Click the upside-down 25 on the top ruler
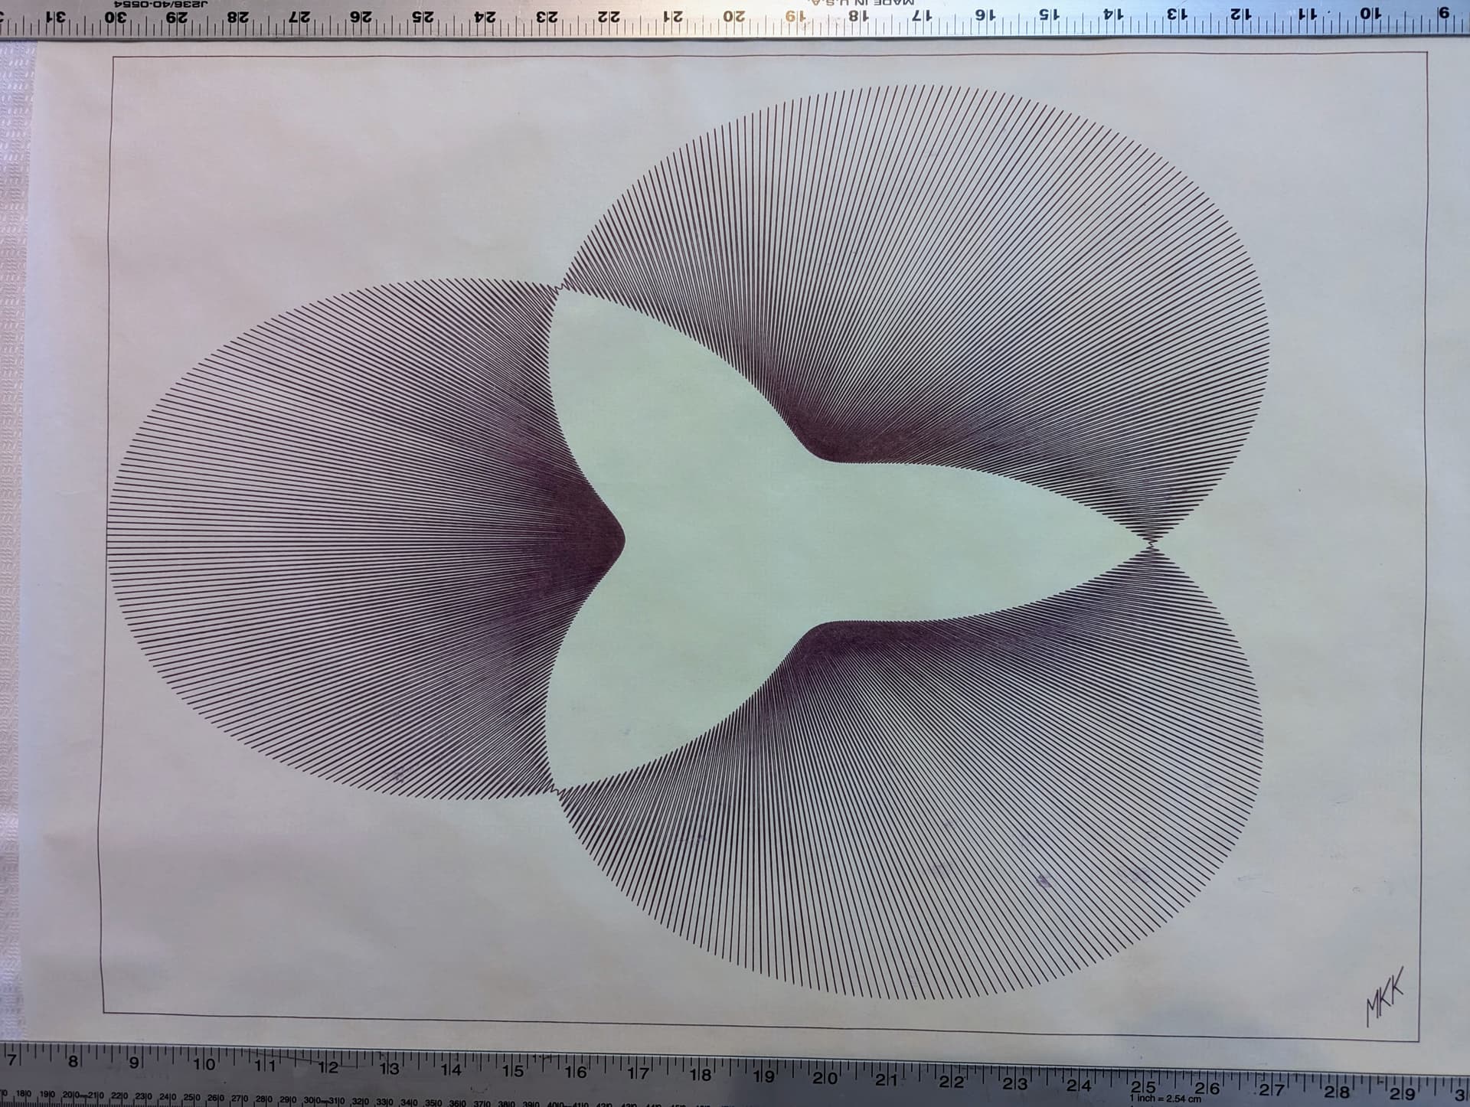The height and width of the screenshot is (1107, 1470). [x=423, y=16]
